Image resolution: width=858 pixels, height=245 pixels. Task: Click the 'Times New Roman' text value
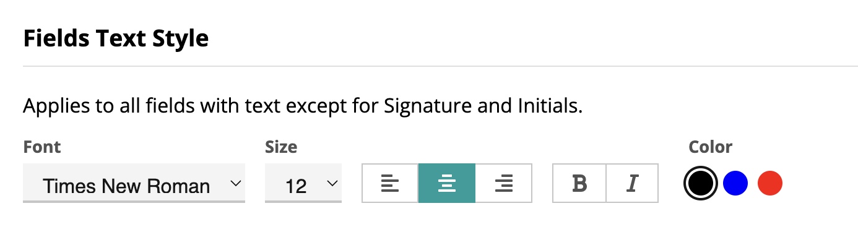pos(126,186)
